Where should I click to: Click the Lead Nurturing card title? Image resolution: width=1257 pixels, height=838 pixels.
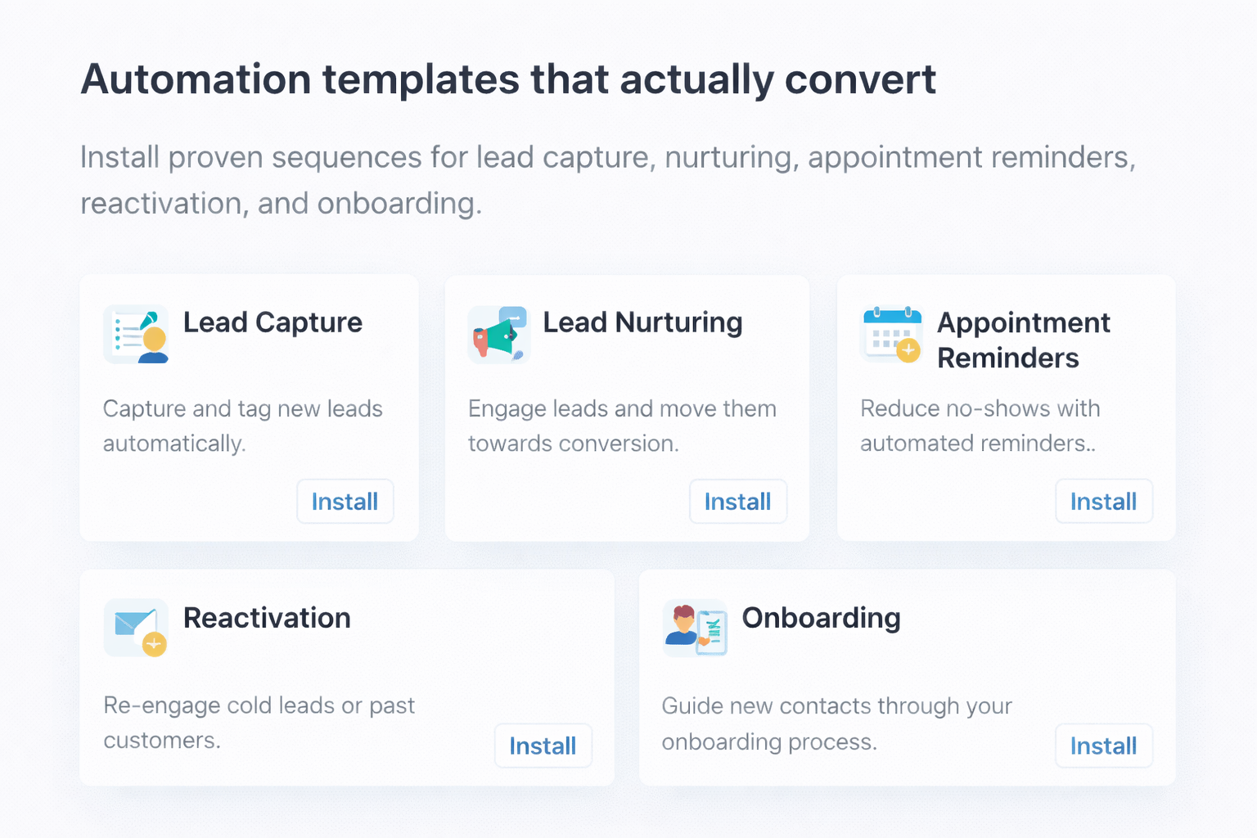tap(643, 322)
